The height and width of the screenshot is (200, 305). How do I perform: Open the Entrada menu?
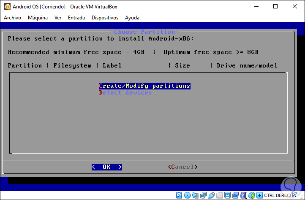76,18
